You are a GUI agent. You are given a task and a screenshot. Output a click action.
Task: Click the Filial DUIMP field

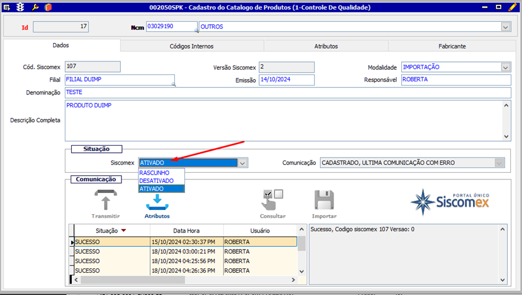click(x=120, y=80)
